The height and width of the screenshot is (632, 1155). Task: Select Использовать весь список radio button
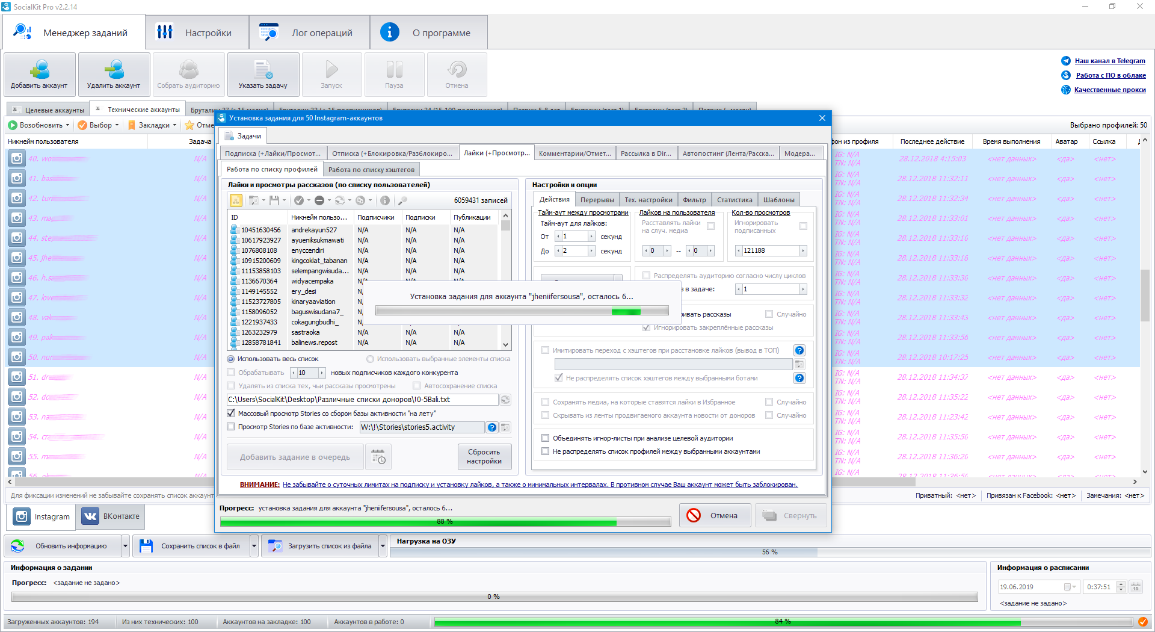tap(230, 359)
